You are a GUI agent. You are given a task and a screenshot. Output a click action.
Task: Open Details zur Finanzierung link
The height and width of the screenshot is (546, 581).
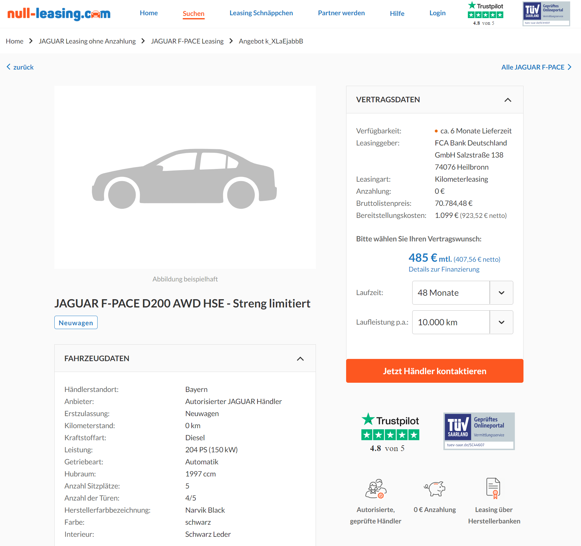tap(444, 269)
